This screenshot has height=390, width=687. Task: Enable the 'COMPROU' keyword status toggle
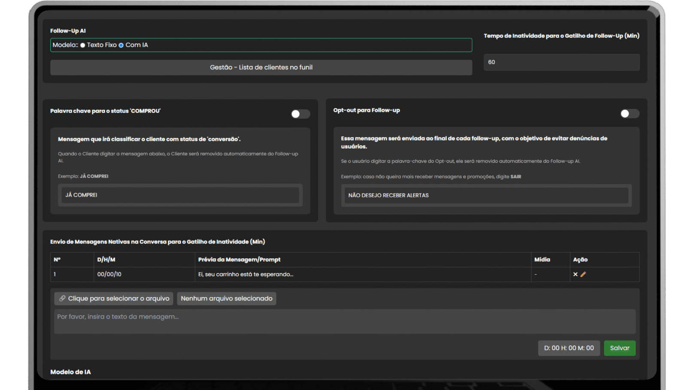pyautogui.click(x=300, y=114)
